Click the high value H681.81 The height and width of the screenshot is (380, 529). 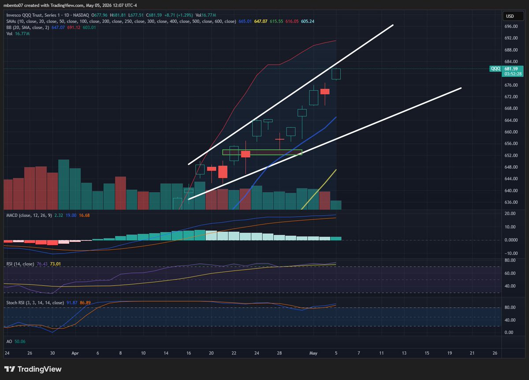118,15
